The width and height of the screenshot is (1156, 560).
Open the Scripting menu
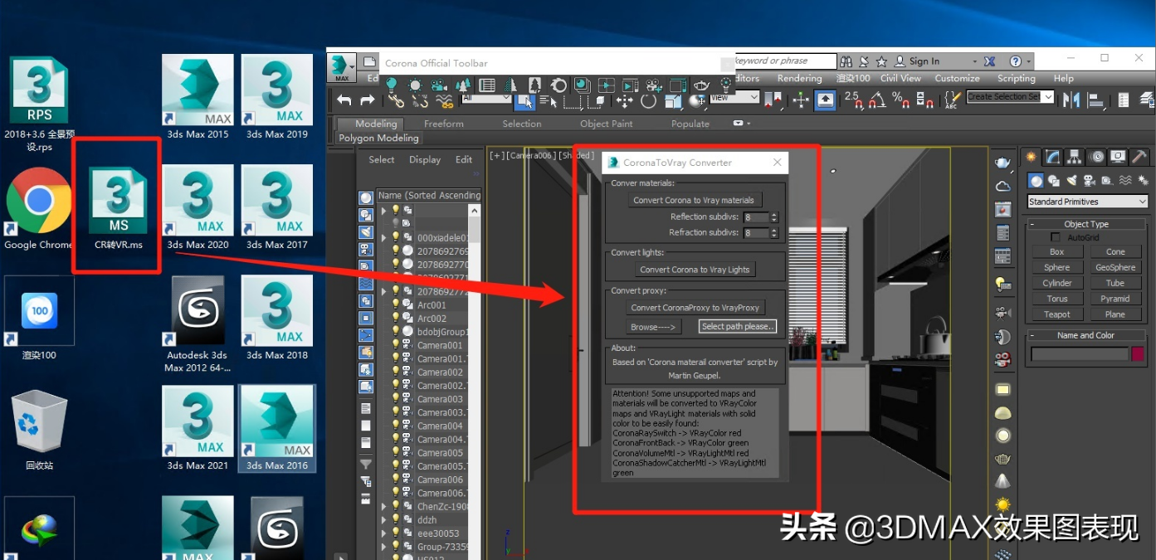tap(1016, 78)
